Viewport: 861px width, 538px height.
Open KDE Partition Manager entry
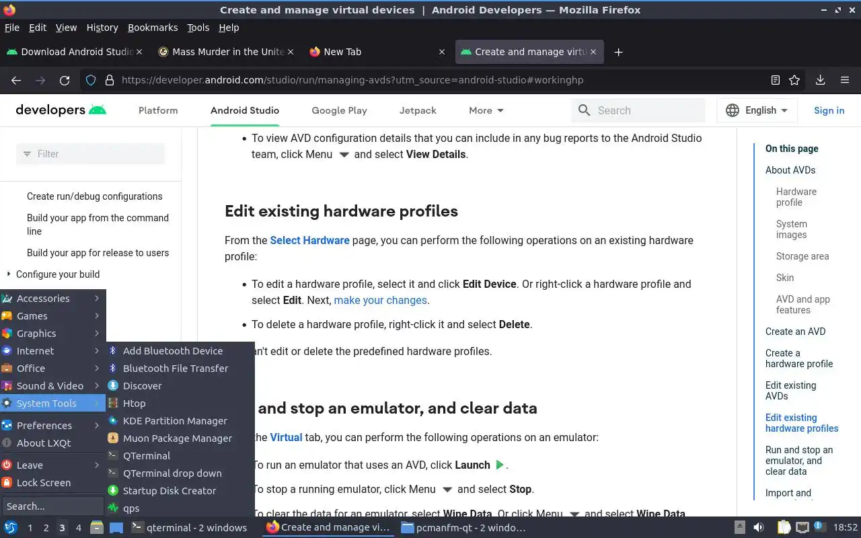180,421
